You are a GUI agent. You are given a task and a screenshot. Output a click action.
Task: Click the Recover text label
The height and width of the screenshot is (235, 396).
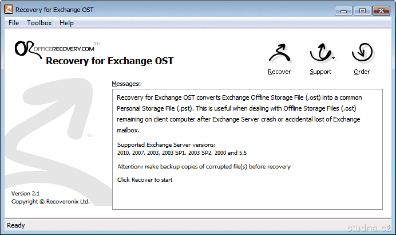279,72
